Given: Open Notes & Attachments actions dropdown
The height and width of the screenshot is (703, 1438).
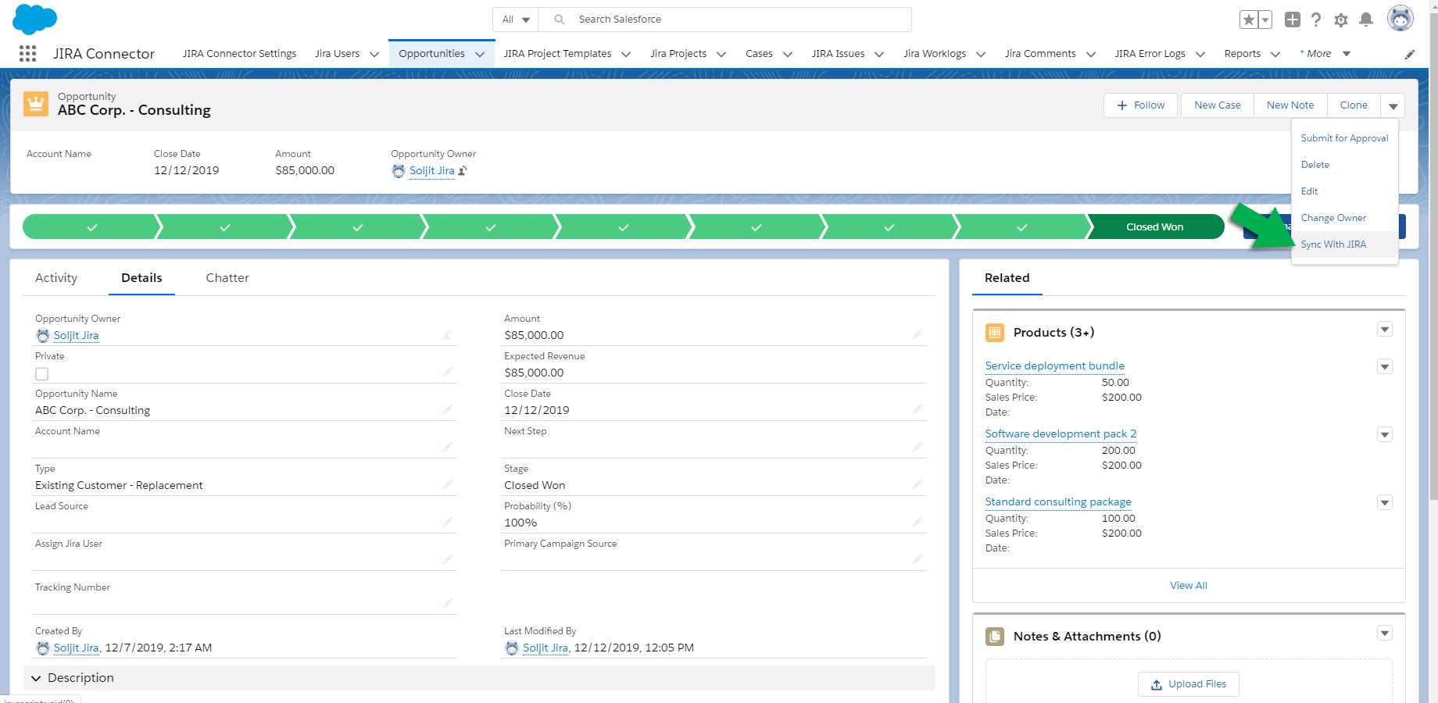Looking at the screenshot, I should tap(1385, 633).
